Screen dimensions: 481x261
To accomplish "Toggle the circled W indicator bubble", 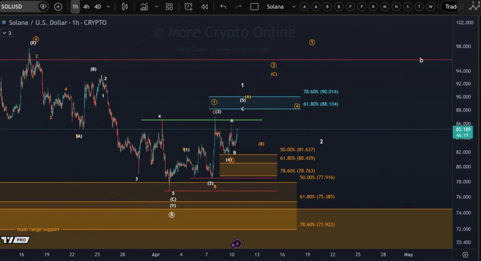I will coord(430,6).
